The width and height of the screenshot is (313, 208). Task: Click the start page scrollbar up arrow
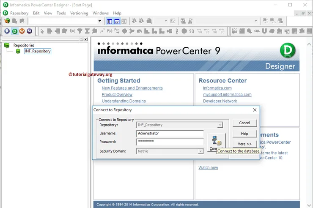pyautogui.click(x=309, y=44)
